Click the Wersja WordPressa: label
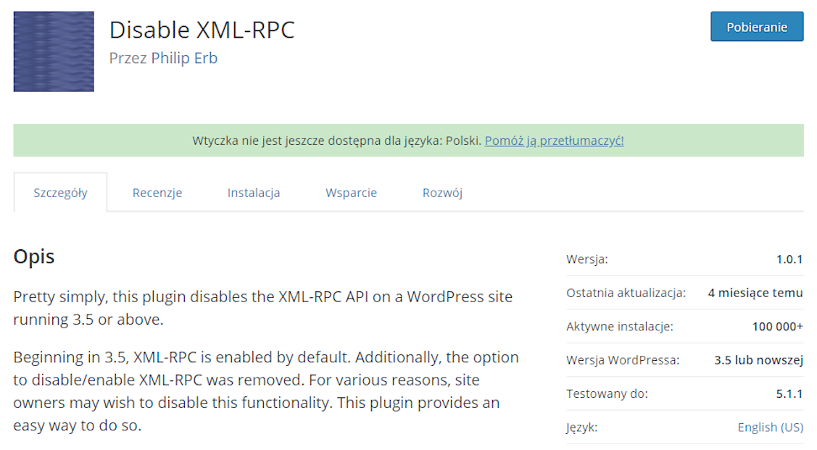Image resolution: width=817 pixels, height=450 pixels. (623, 360)
